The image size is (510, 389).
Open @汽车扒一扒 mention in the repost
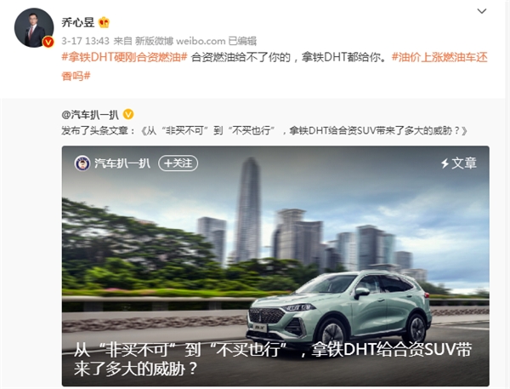tap(90, 115)
